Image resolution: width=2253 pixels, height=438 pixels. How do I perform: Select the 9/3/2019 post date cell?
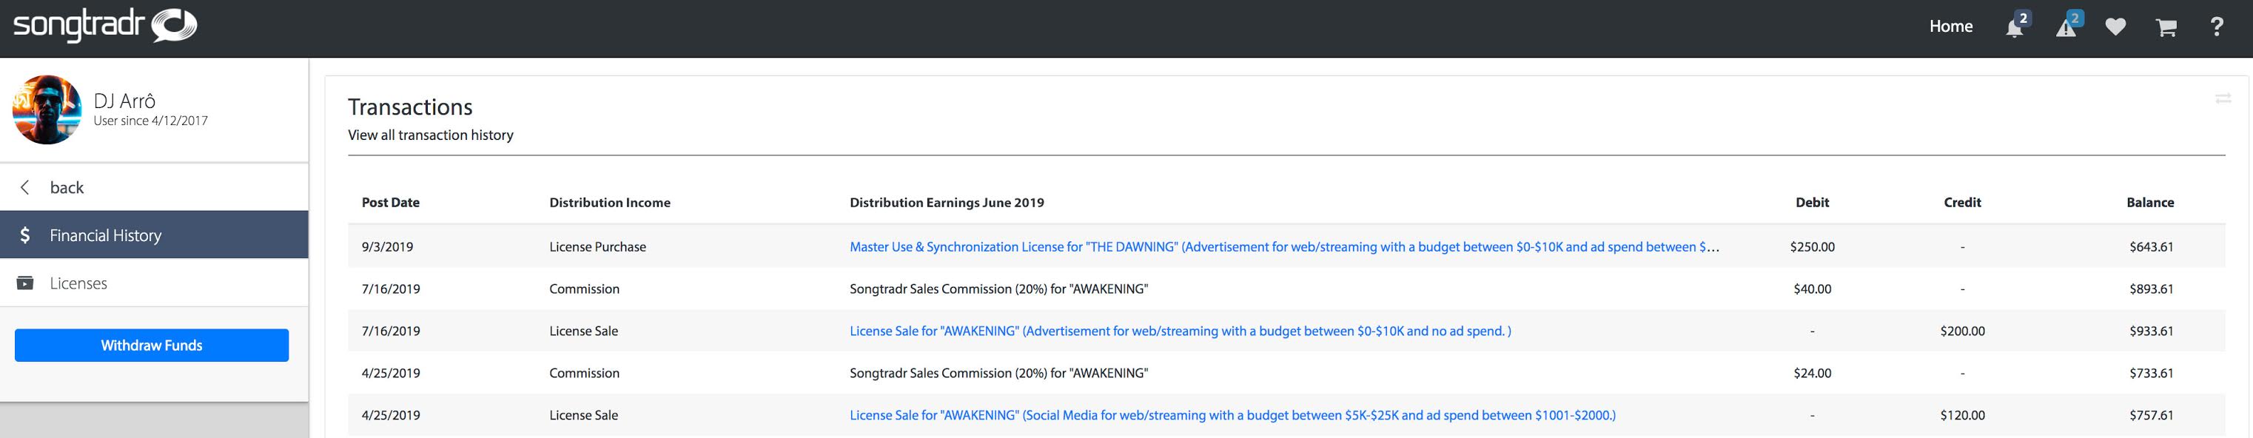pos(386,246)
